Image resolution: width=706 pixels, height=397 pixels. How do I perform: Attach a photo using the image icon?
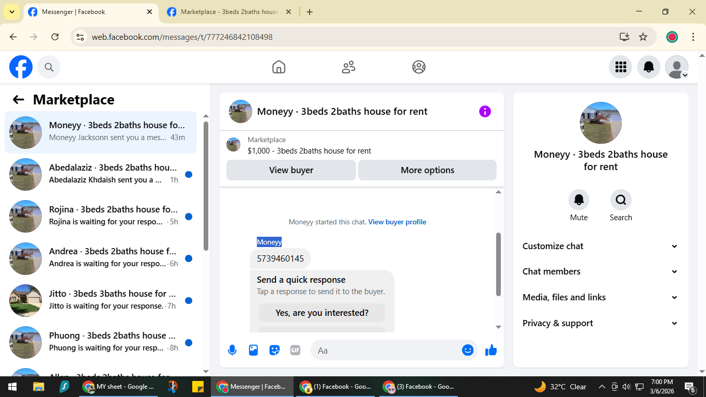pos(253,350)
